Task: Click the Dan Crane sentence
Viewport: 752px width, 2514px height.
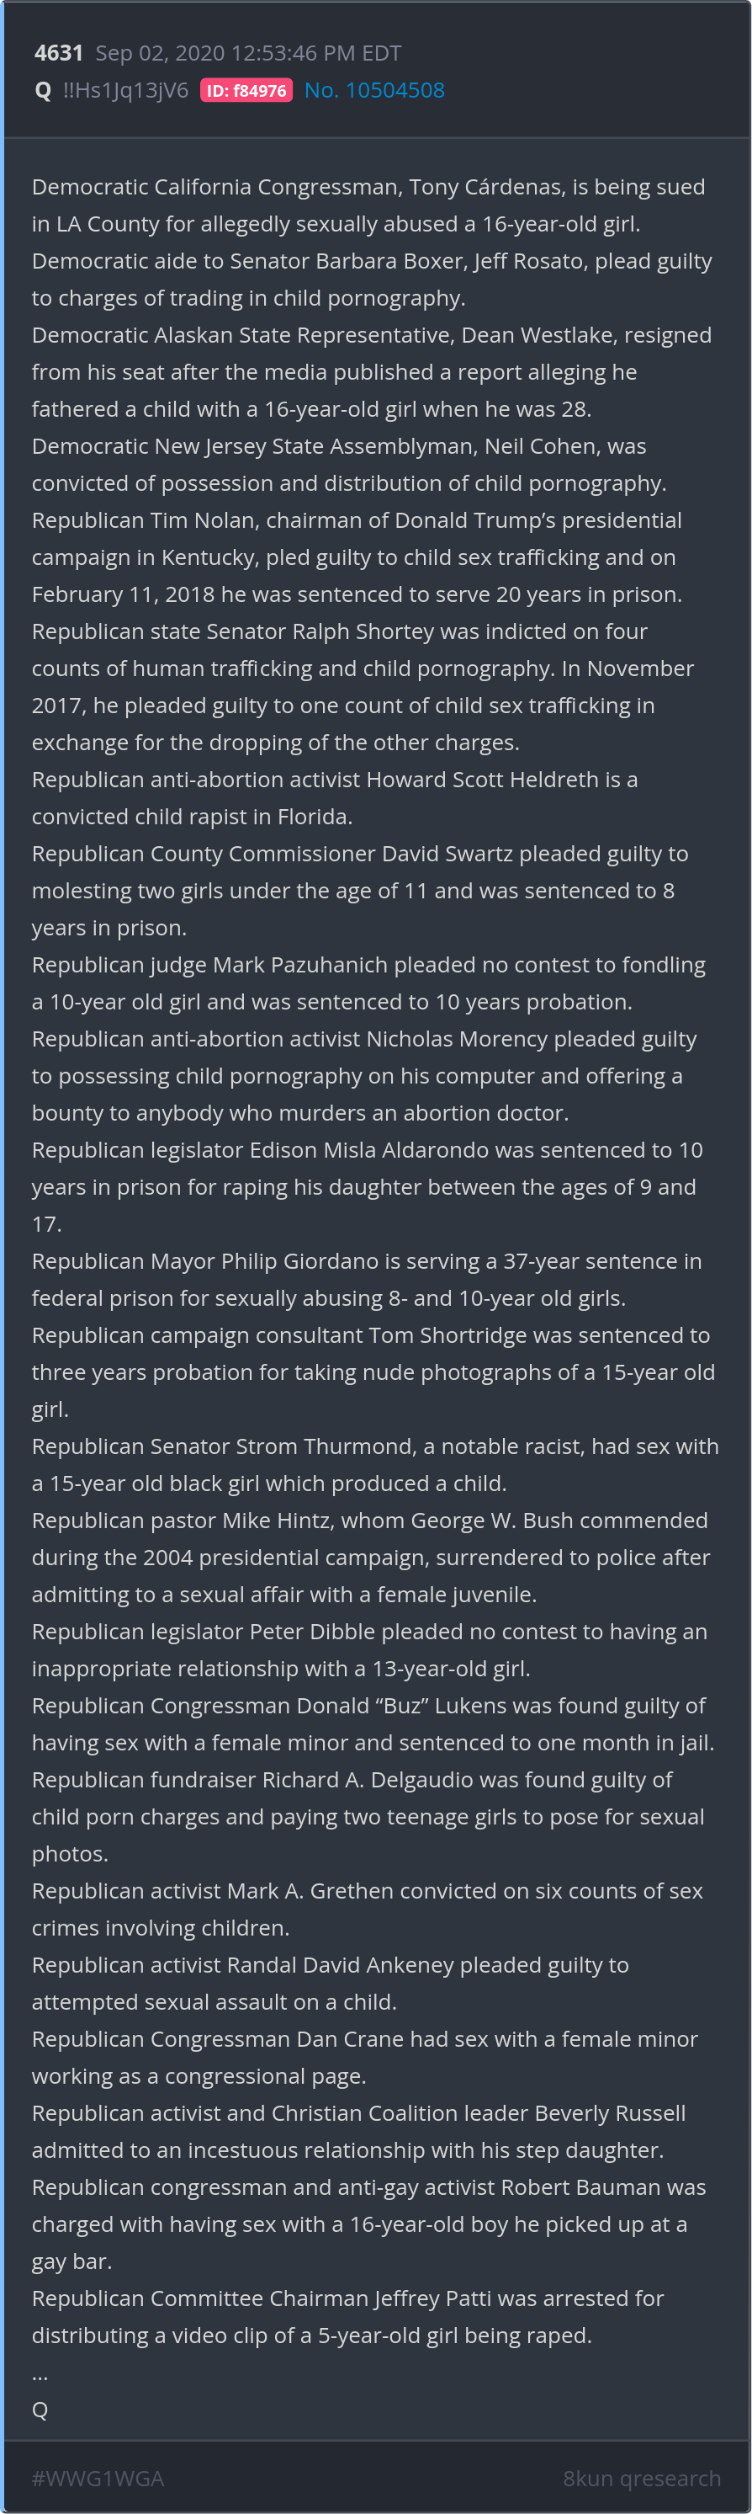Action: [x=365, y=2058]
